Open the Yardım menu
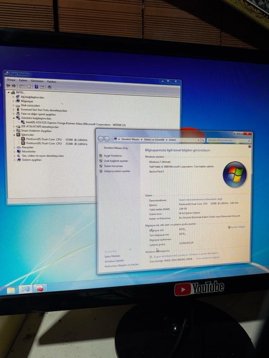269x358 pixels. (x=51, y=81)
